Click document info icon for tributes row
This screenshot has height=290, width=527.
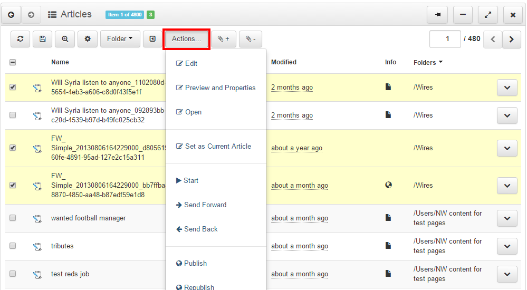(388, 245)
